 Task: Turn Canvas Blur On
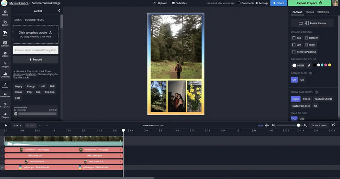302,80
